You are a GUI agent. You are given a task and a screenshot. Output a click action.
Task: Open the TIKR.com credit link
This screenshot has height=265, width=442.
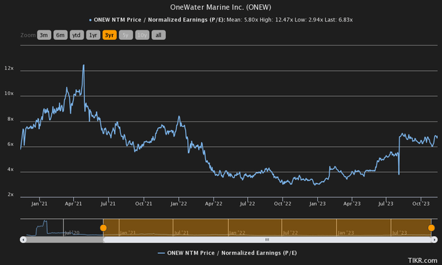point(423,260)
